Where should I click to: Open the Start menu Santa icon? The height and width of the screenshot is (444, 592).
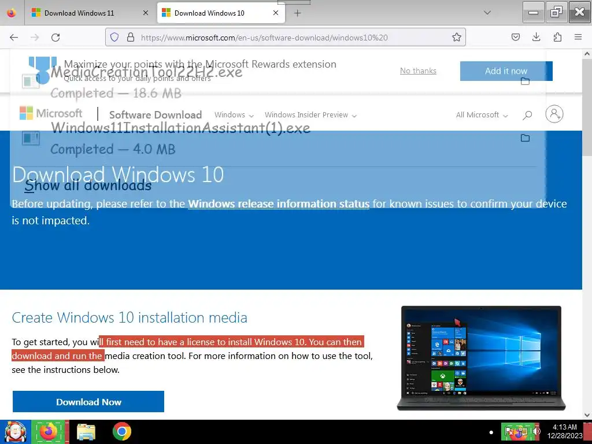15,431
